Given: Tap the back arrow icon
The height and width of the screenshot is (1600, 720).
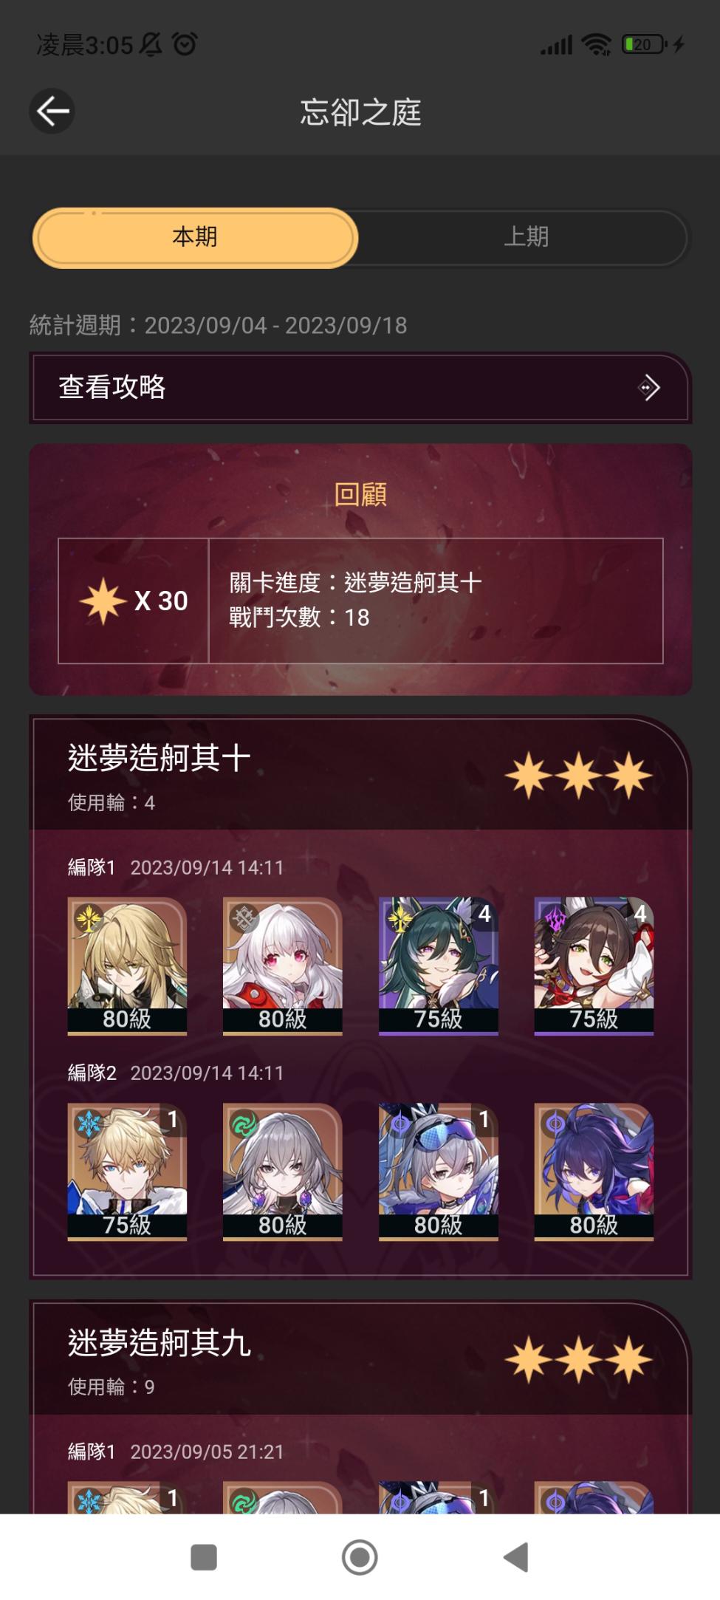Looking at the screenshot, I should click(x=52, y=112).
